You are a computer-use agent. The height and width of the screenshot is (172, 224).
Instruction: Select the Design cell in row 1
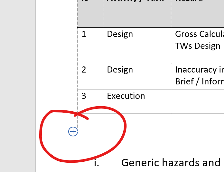tap(120, 34)
